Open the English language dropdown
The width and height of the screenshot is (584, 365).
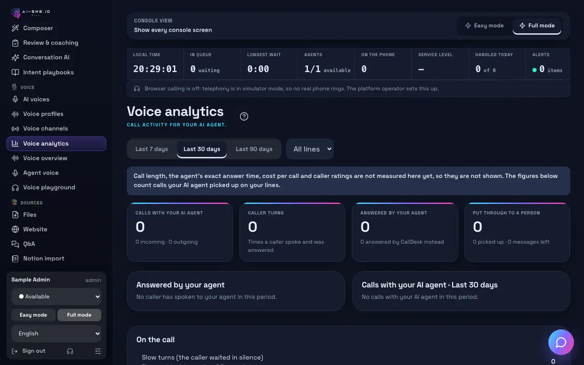tap(56, 334)
